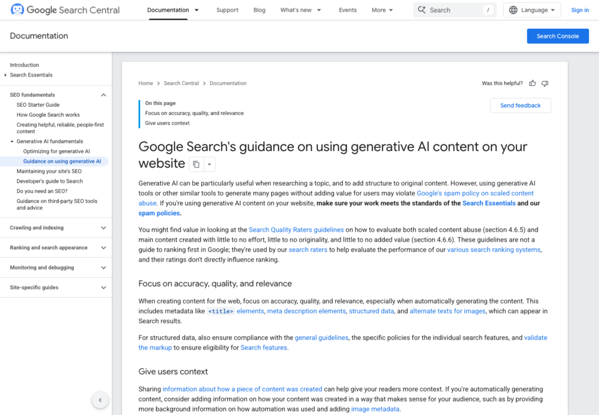This screenshot has height=415, width=599.
Task: Open the Search Essentials bold link
Action: [x=488, y=203]
